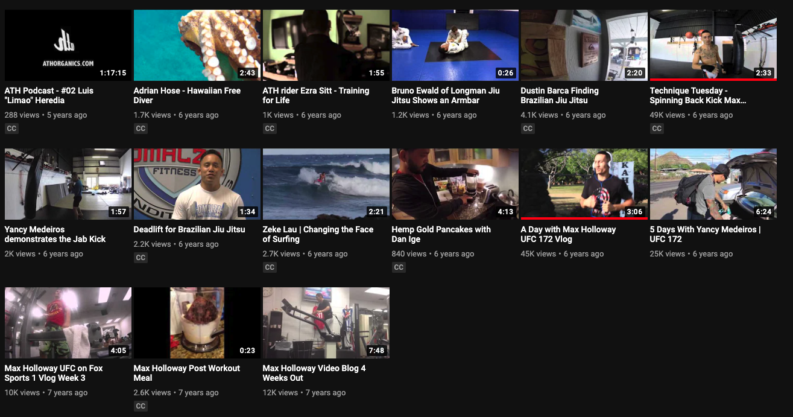This screenshot has width=793, height=417.
Task: Open the Bruno Ewald armbar thumbnail
Action: click(x=455, y=45)
